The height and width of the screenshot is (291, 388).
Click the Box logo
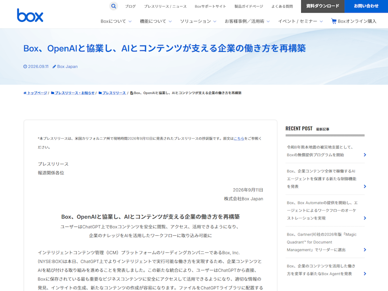(x=30, y=16)
